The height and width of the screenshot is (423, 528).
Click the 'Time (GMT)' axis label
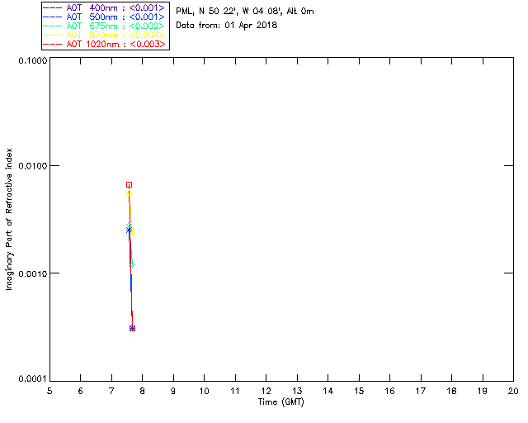pyautogui.click(x=281, y=402)
